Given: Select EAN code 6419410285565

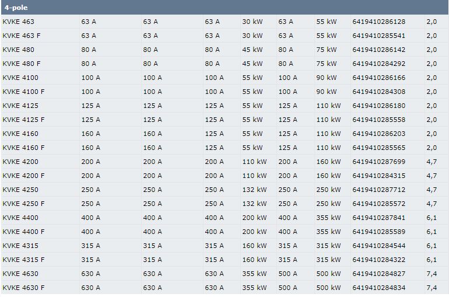Looking at the screenshot, I should (379, 148).
